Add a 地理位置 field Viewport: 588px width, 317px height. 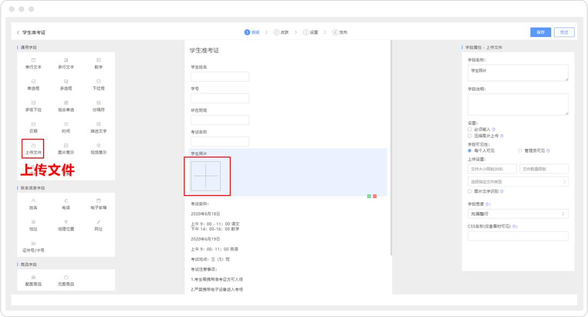(x=65, y=224)
